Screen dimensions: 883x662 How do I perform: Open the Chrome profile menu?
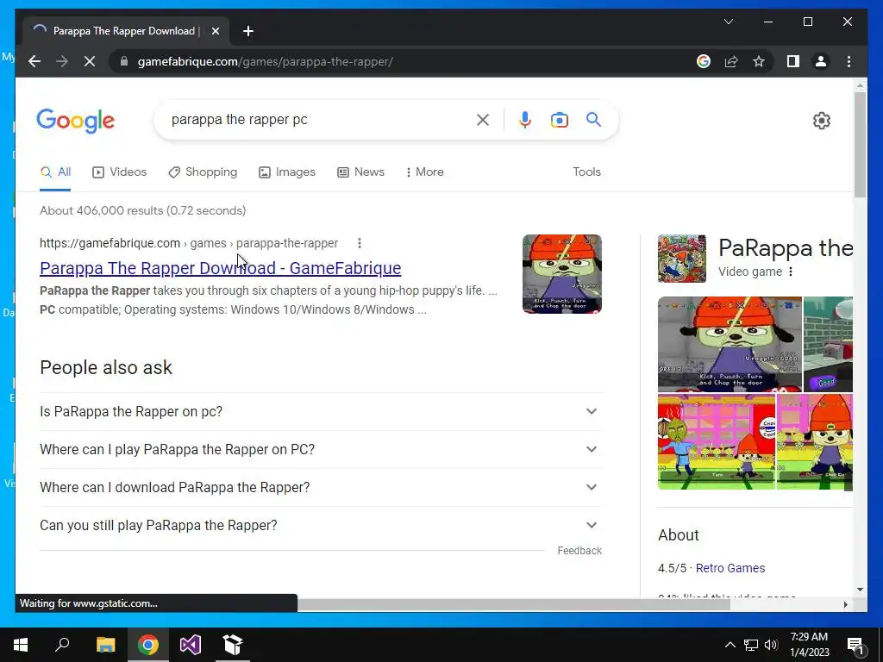(821, 61)
